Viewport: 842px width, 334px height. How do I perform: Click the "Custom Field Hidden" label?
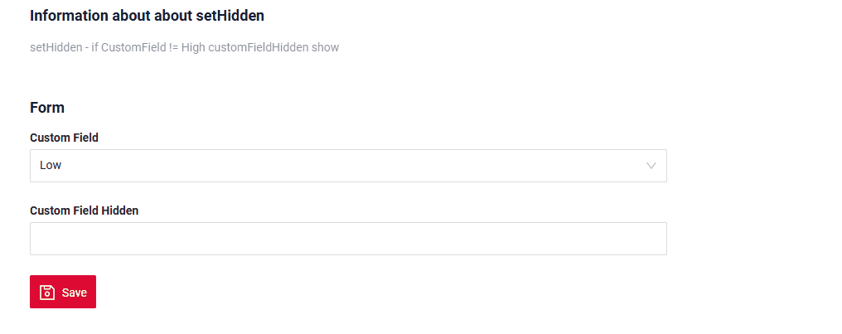point(84,211)
